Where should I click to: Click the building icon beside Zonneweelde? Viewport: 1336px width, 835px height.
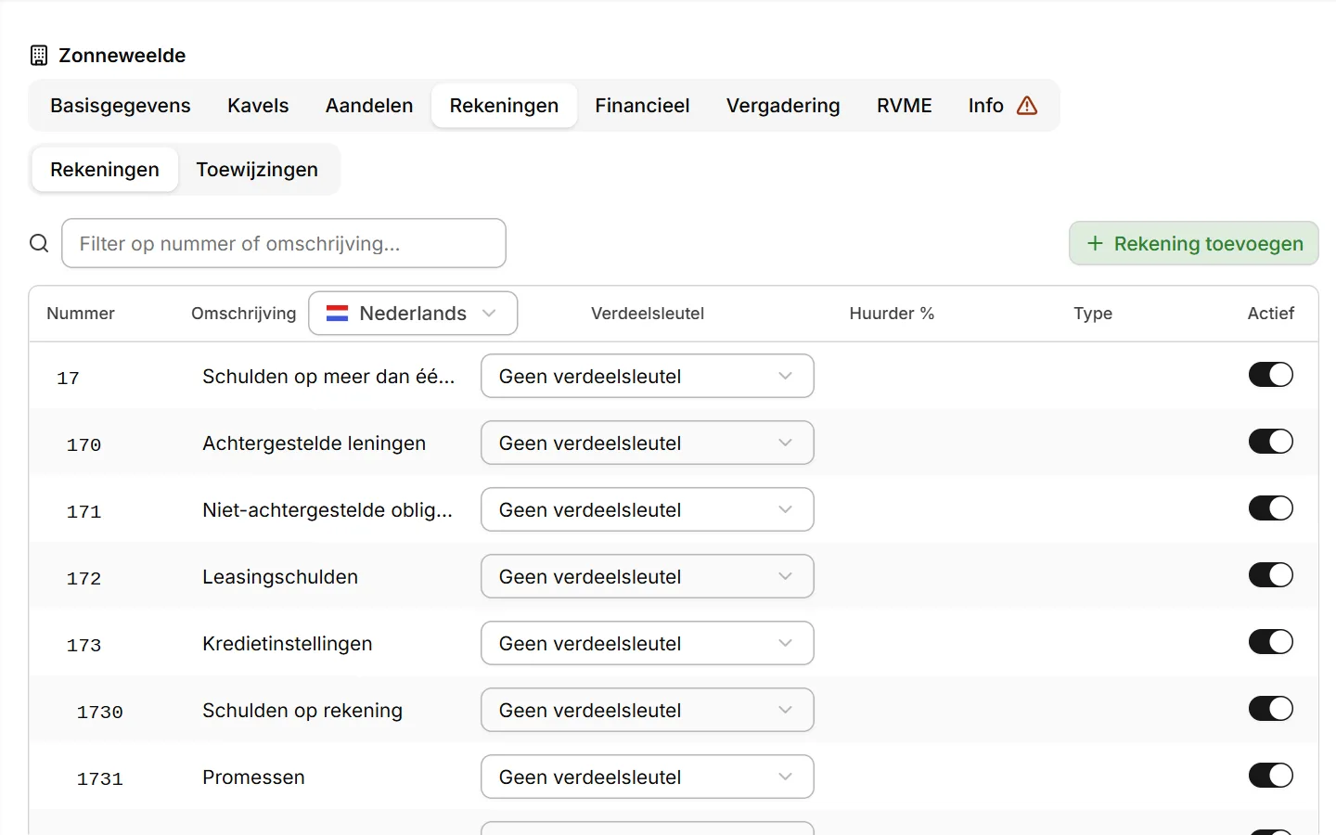pos(39,56)
